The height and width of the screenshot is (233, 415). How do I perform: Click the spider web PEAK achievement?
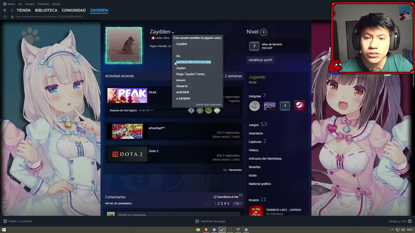click(x=200, y=111)
